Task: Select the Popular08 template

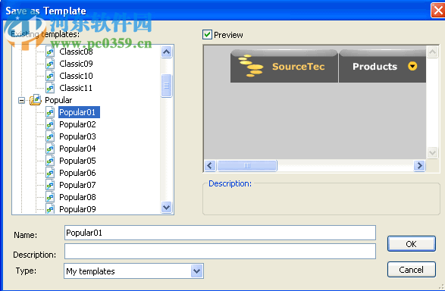Action: (77, 197)
